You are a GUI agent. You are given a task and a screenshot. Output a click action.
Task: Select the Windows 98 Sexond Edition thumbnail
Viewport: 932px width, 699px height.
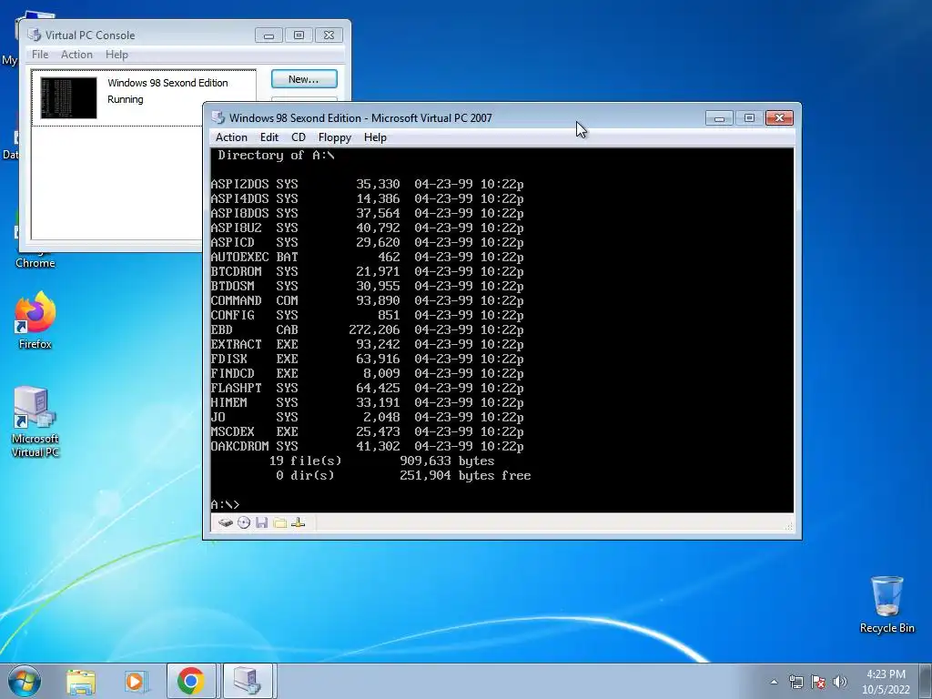click(68, 97)
